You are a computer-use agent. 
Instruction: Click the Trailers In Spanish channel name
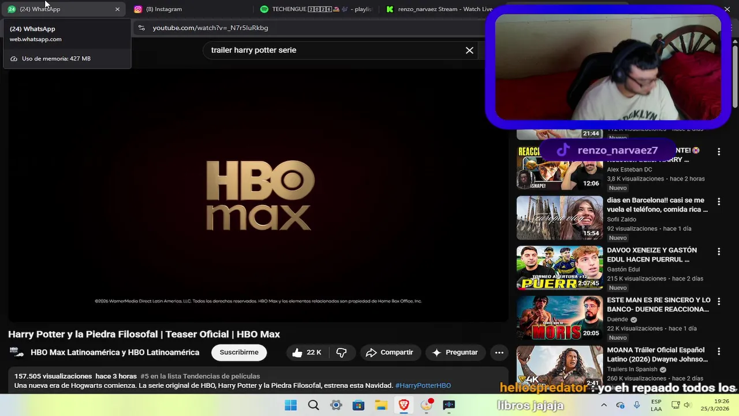tap(632, 369)
